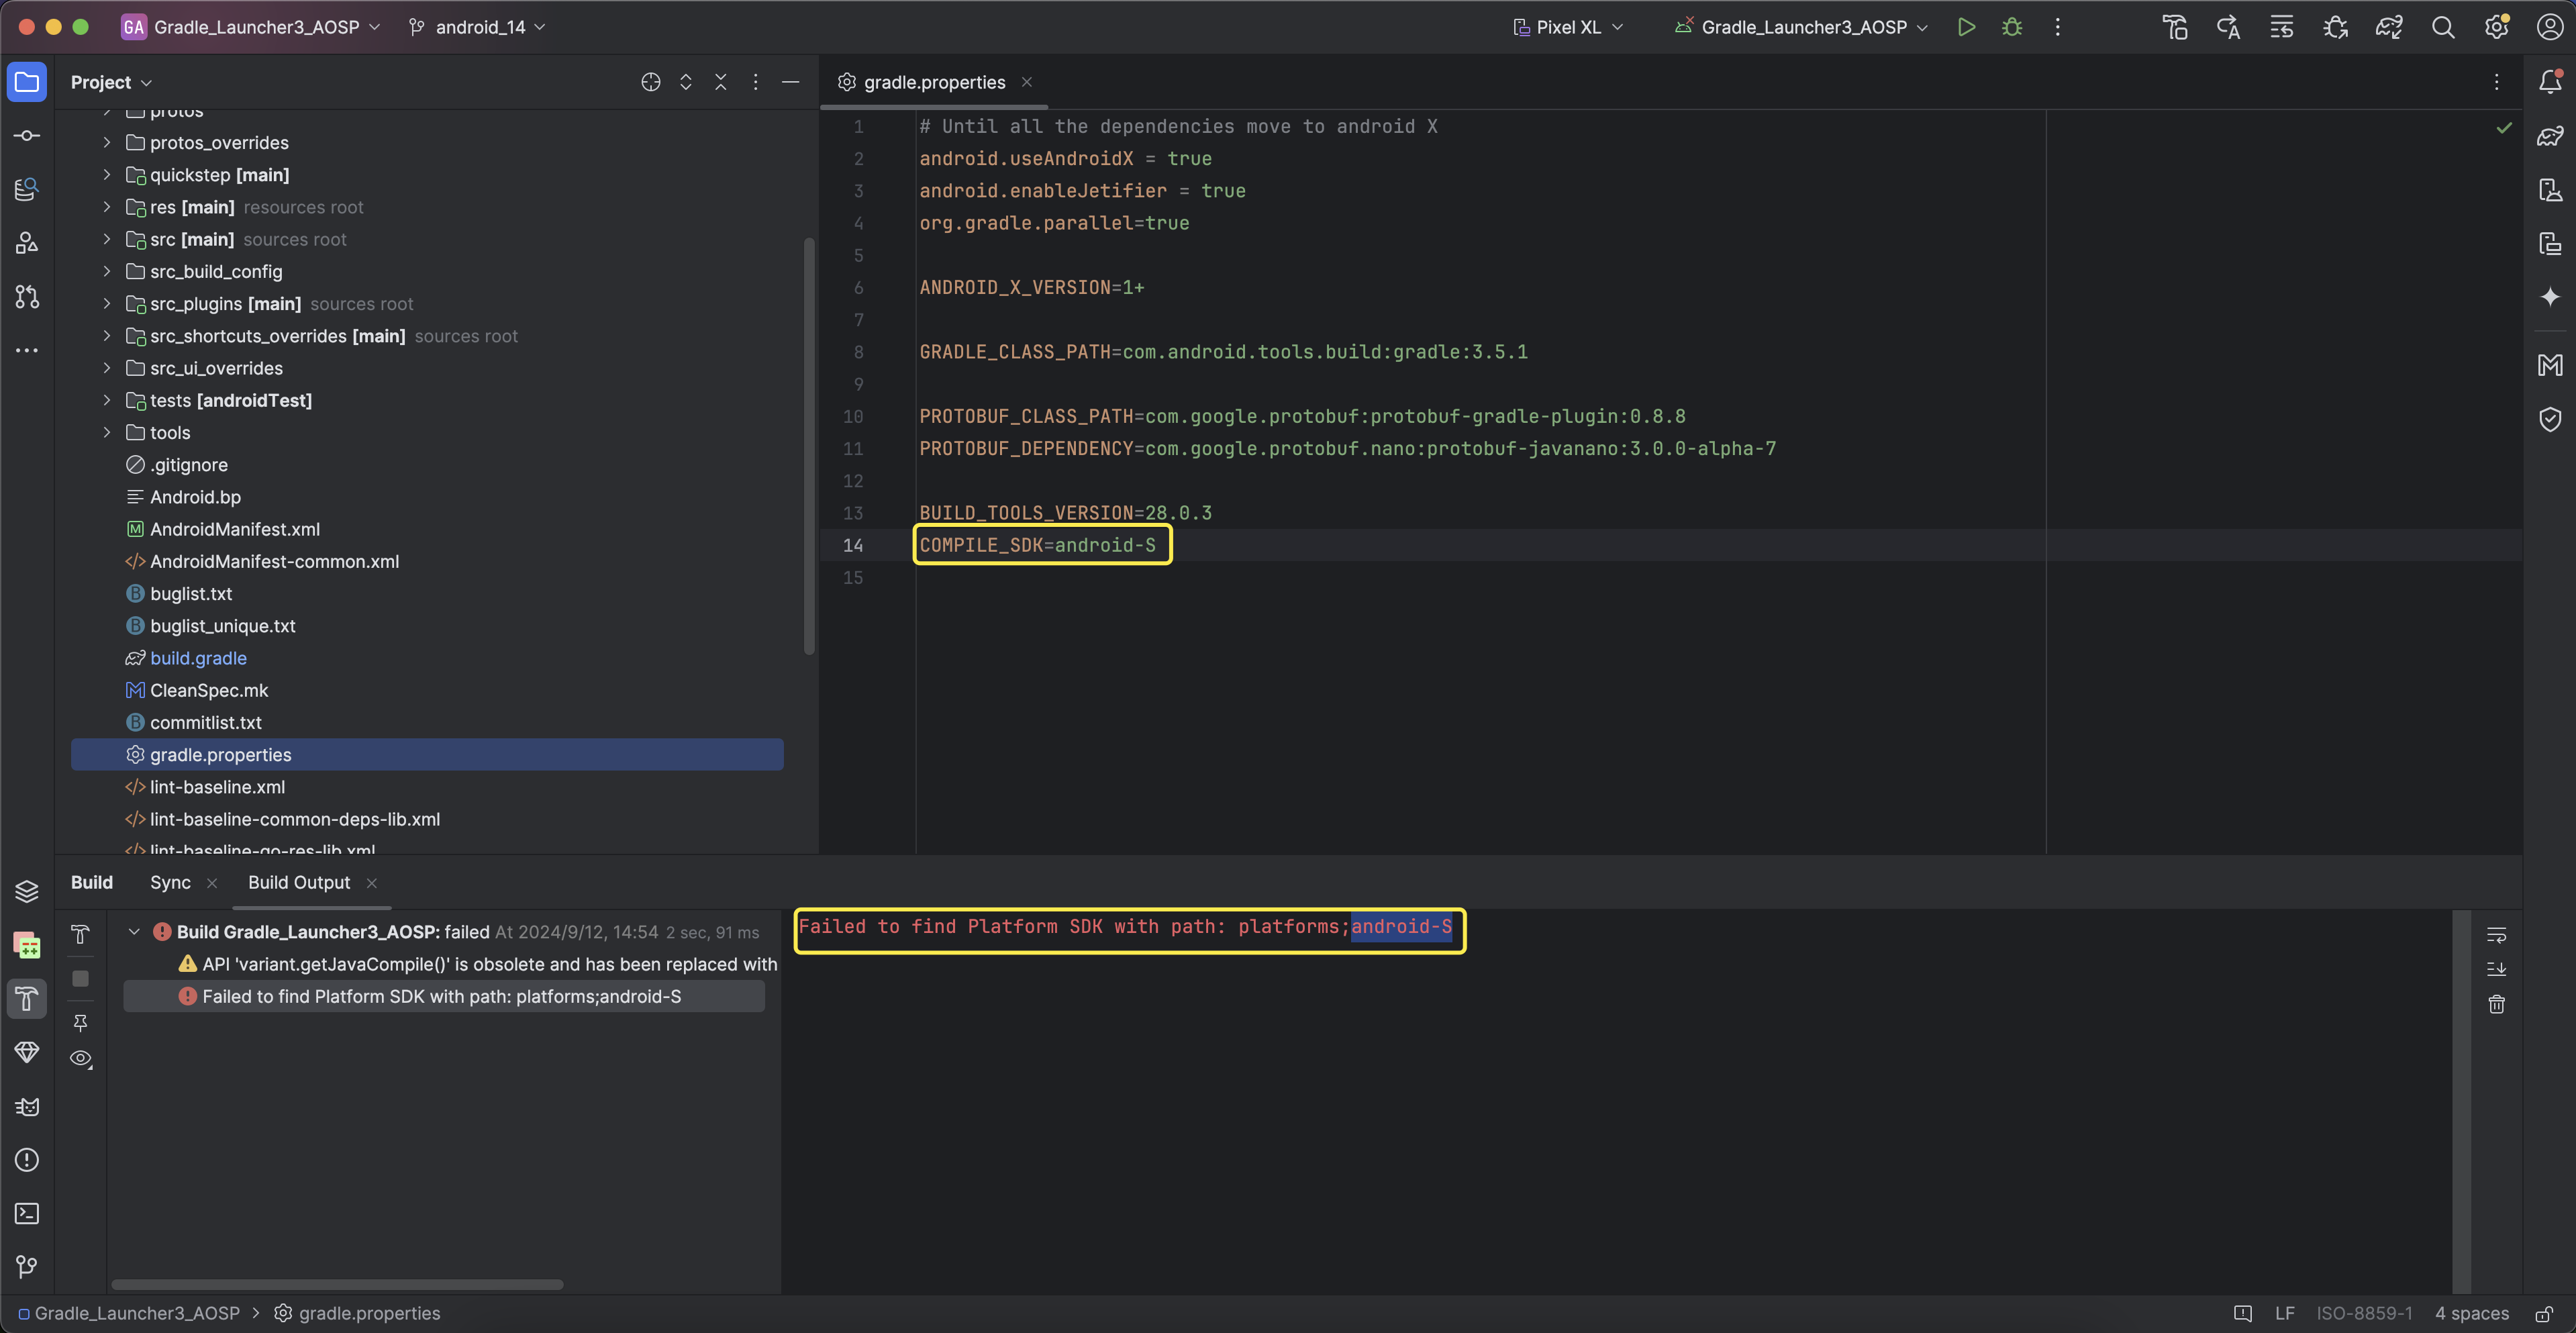
Task: Pin the Build Output tab
Action: click(81, 1022)
